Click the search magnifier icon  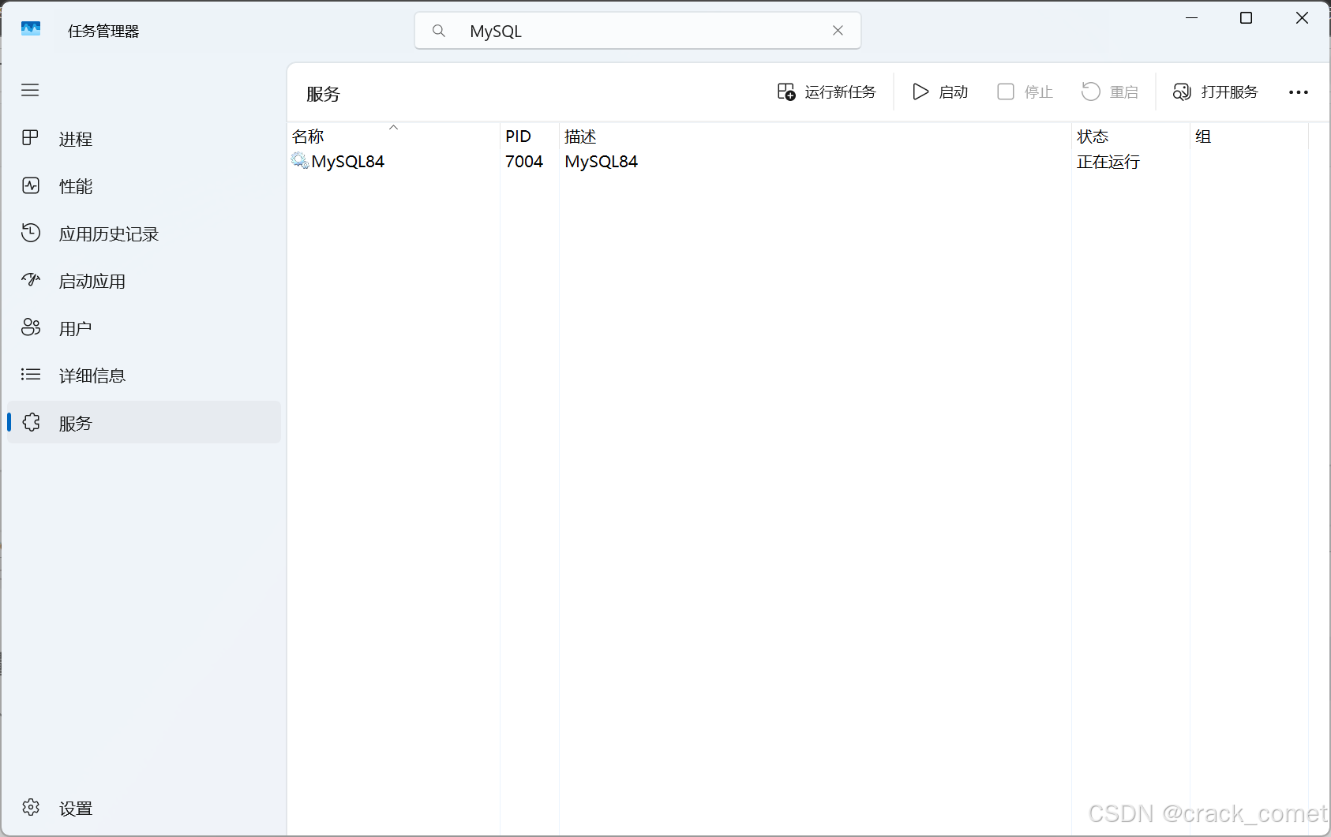tap(439, 31)
